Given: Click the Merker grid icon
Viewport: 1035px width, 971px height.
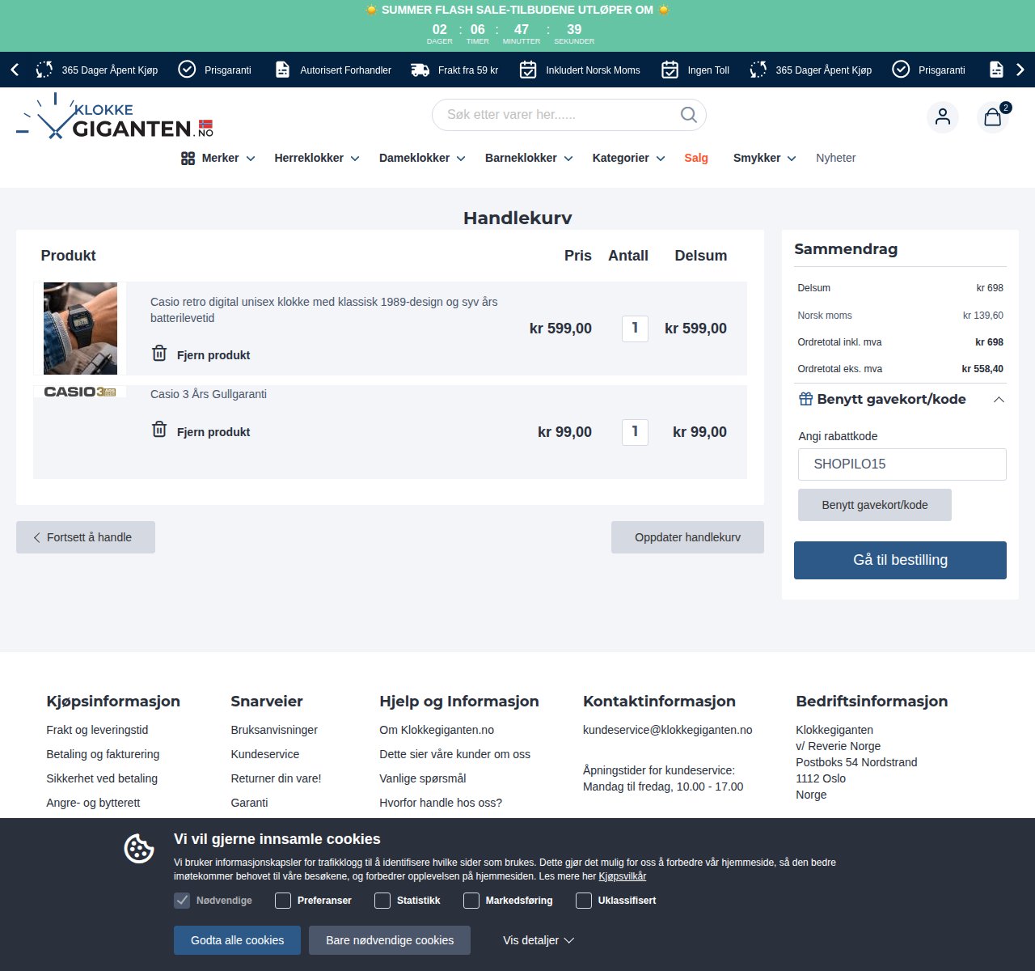Looking at the screenshot, I should pyautogui.click(x=188, y=159).
